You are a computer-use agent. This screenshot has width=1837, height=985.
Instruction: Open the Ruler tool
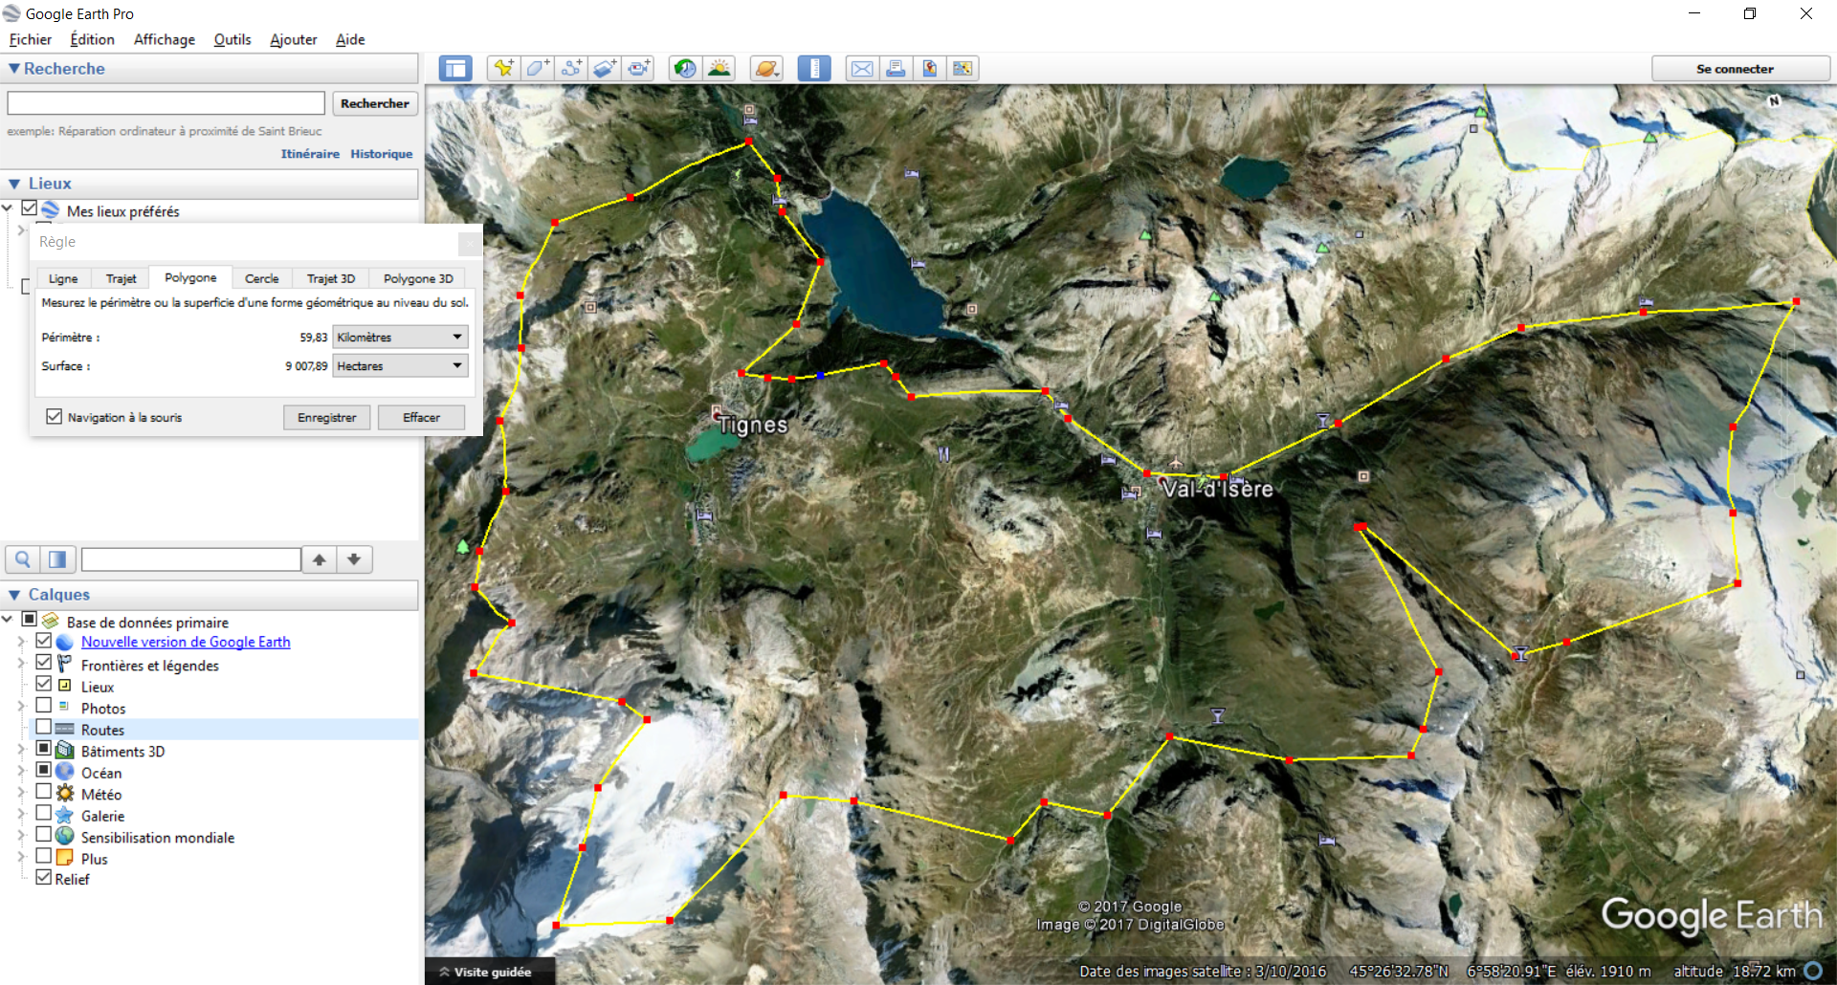[814, 69]
